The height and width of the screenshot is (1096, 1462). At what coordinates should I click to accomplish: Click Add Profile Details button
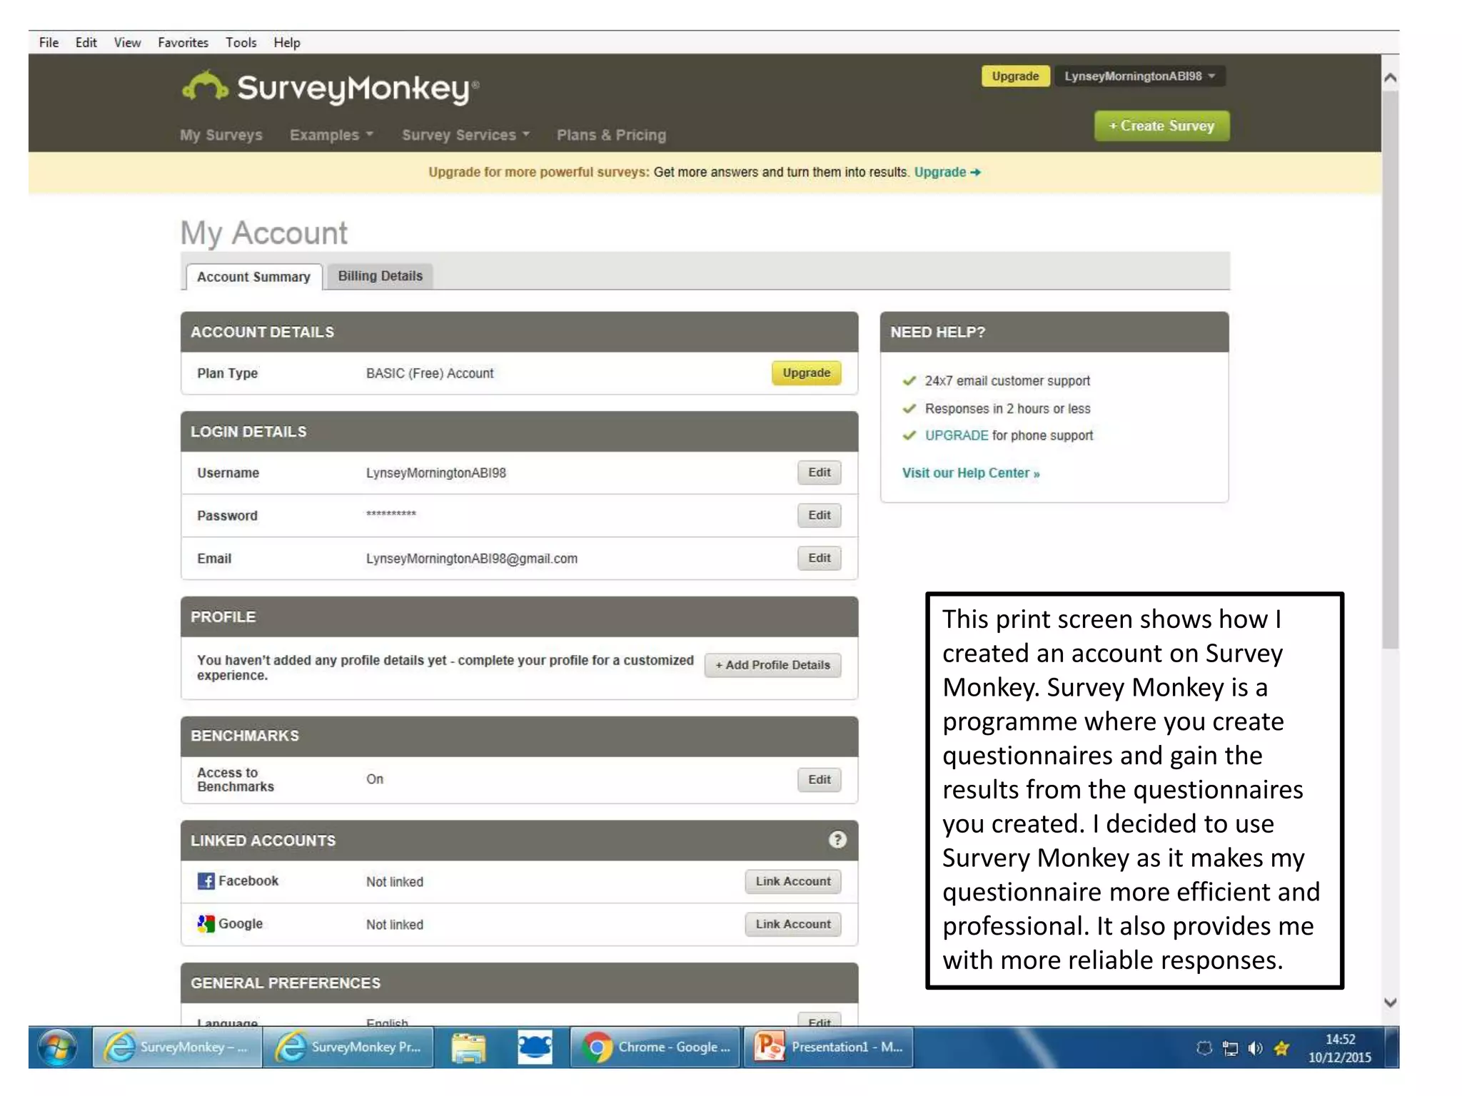(x=772, y=665)
